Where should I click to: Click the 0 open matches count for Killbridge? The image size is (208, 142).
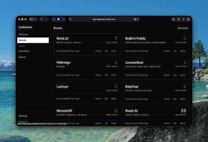point(116,62)
